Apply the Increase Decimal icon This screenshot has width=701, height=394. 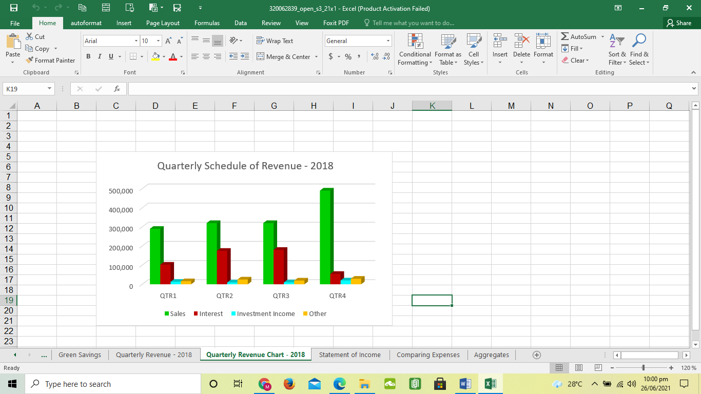374,57
